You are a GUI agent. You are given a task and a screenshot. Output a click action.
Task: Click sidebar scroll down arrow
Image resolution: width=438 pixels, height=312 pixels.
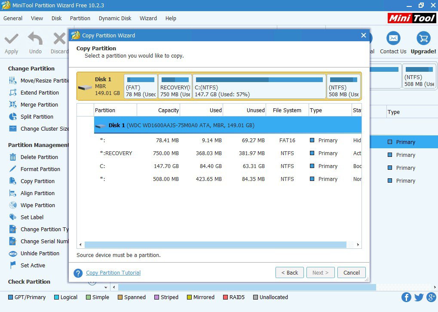106,287
